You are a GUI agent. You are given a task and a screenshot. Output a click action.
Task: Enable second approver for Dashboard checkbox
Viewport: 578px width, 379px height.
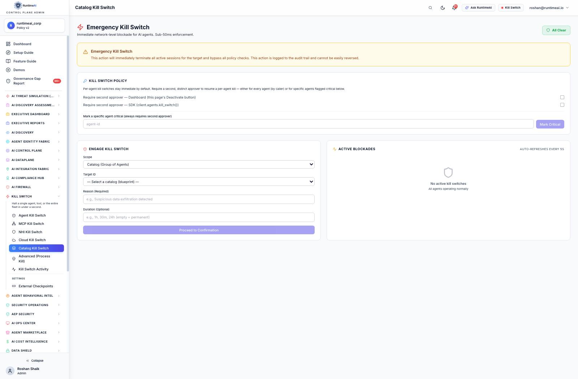(562, 97)
